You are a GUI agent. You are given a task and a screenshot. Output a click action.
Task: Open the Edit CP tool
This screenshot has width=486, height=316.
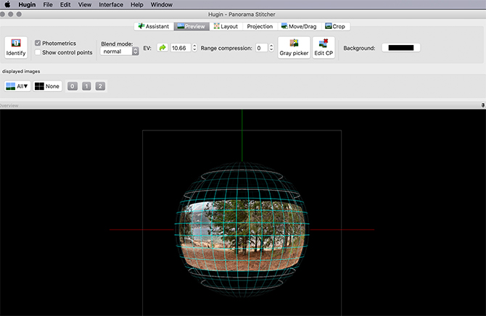[x=323, y=49]
